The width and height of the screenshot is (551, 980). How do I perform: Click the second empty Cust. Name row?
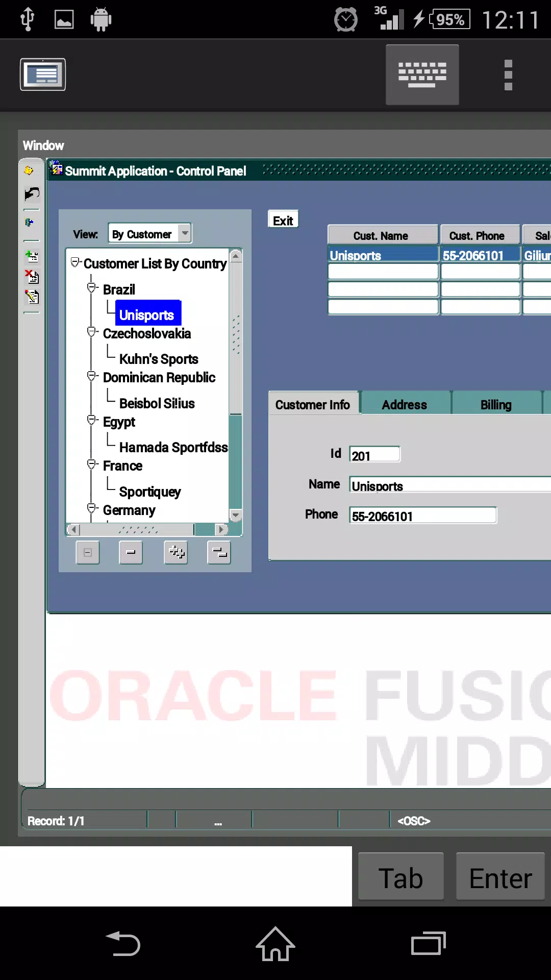coord(383,289)
